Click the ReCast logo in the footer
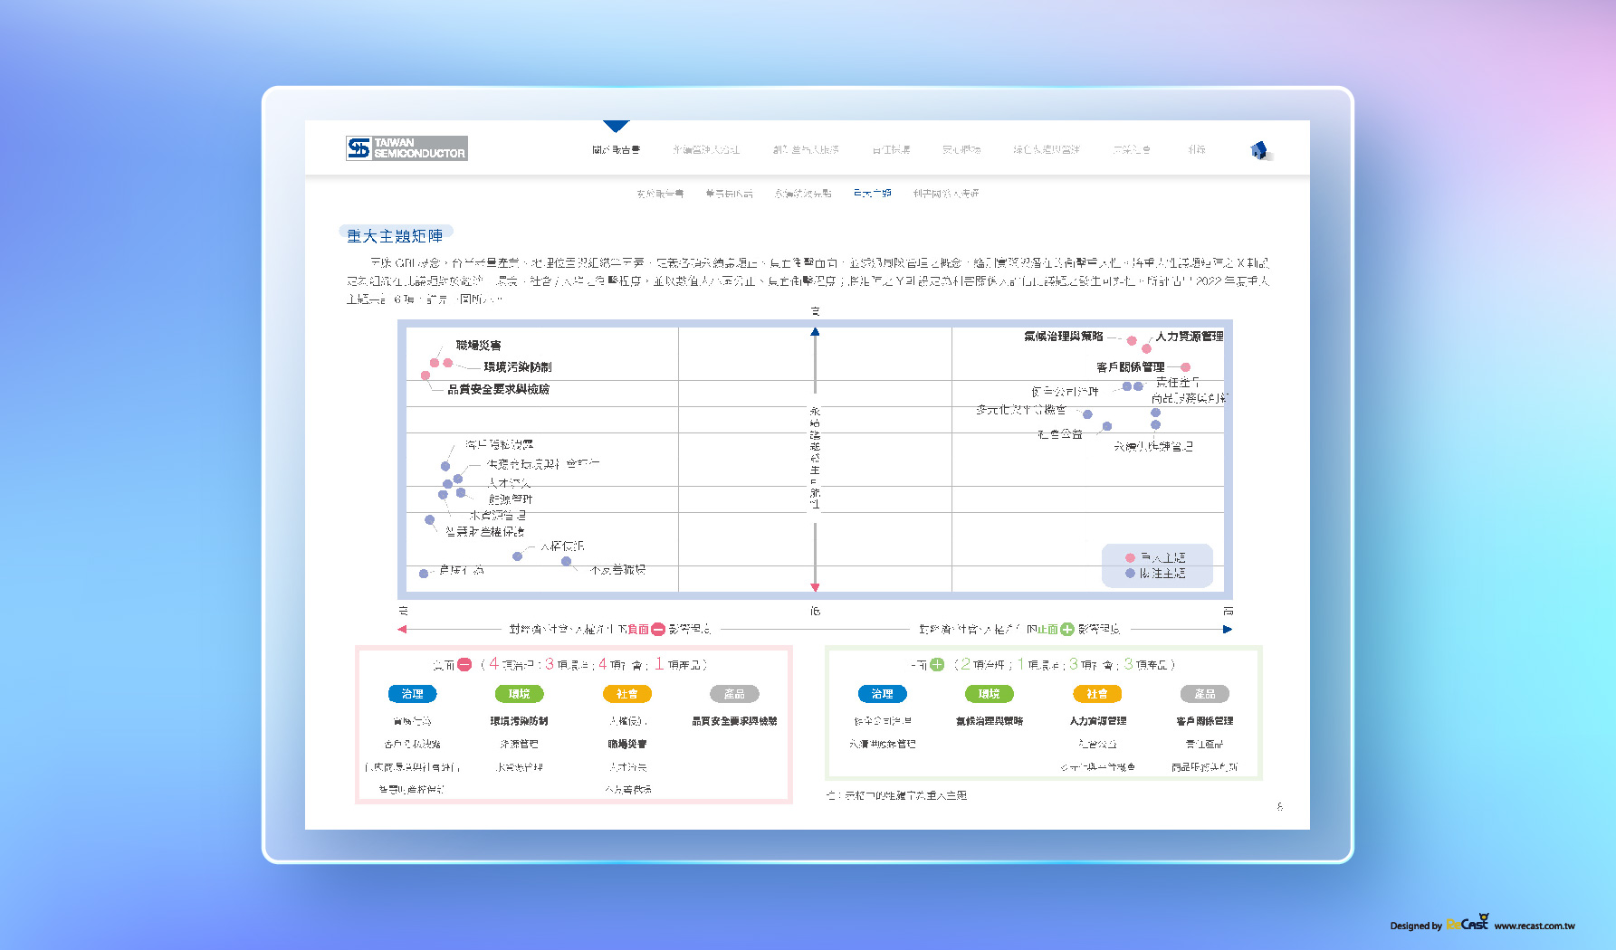Viewport: 1616px width, 950px height. coord(1468,923)
